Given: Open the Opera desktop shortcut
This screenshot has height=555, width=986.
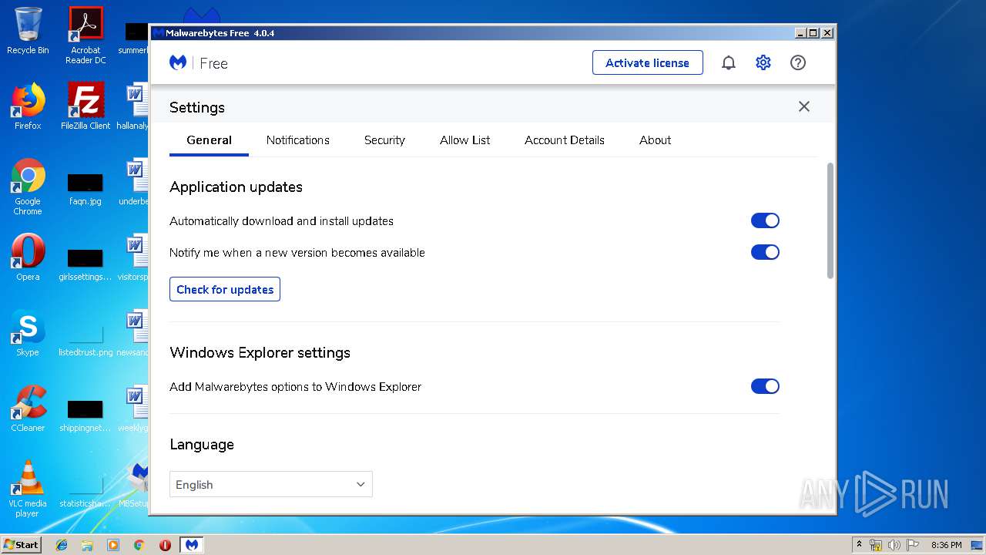Looking at the screenshot, I should [28, 257].
